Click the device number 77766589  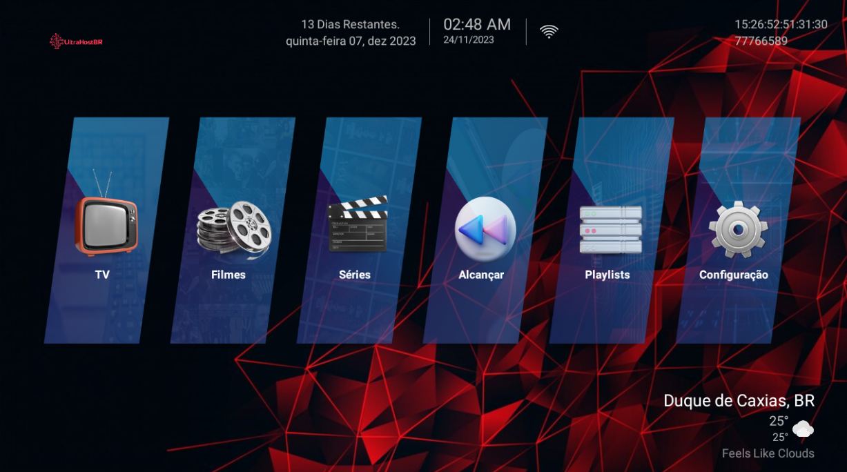[761, 41]
